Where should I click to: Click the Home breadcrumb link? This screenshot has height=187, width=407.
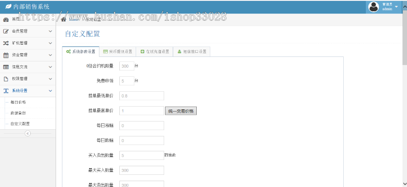pyautogui.click(x=73, y=19)
